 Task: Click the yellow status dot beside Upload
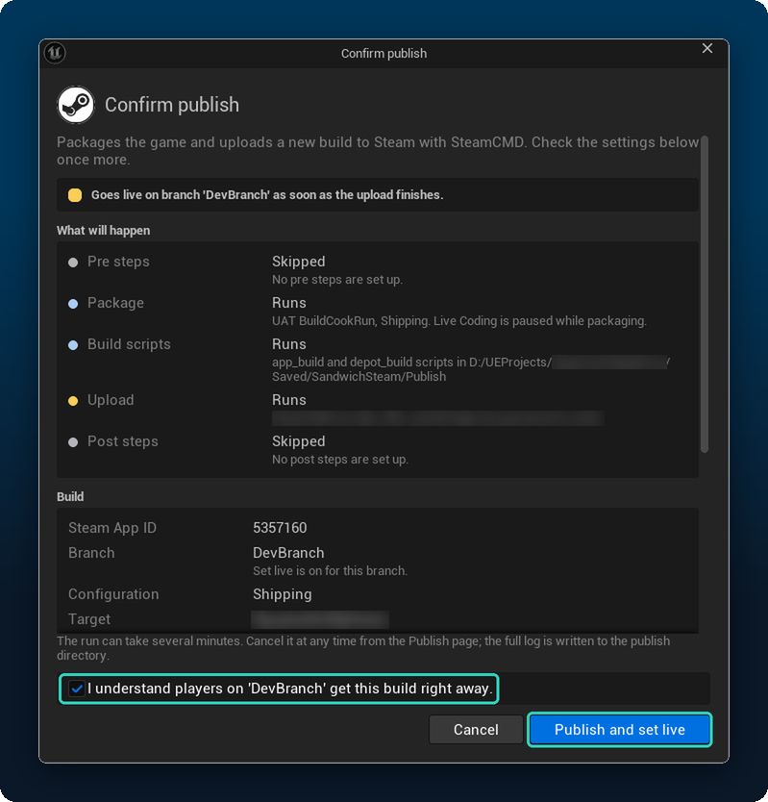[73, 401]
